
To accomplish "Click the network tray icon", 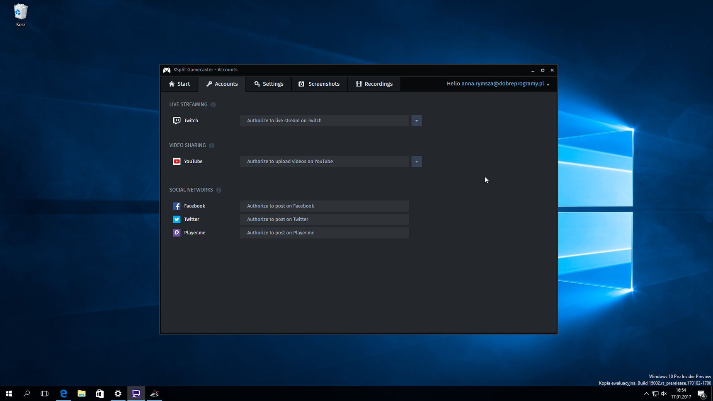I will tap(655, 394).
